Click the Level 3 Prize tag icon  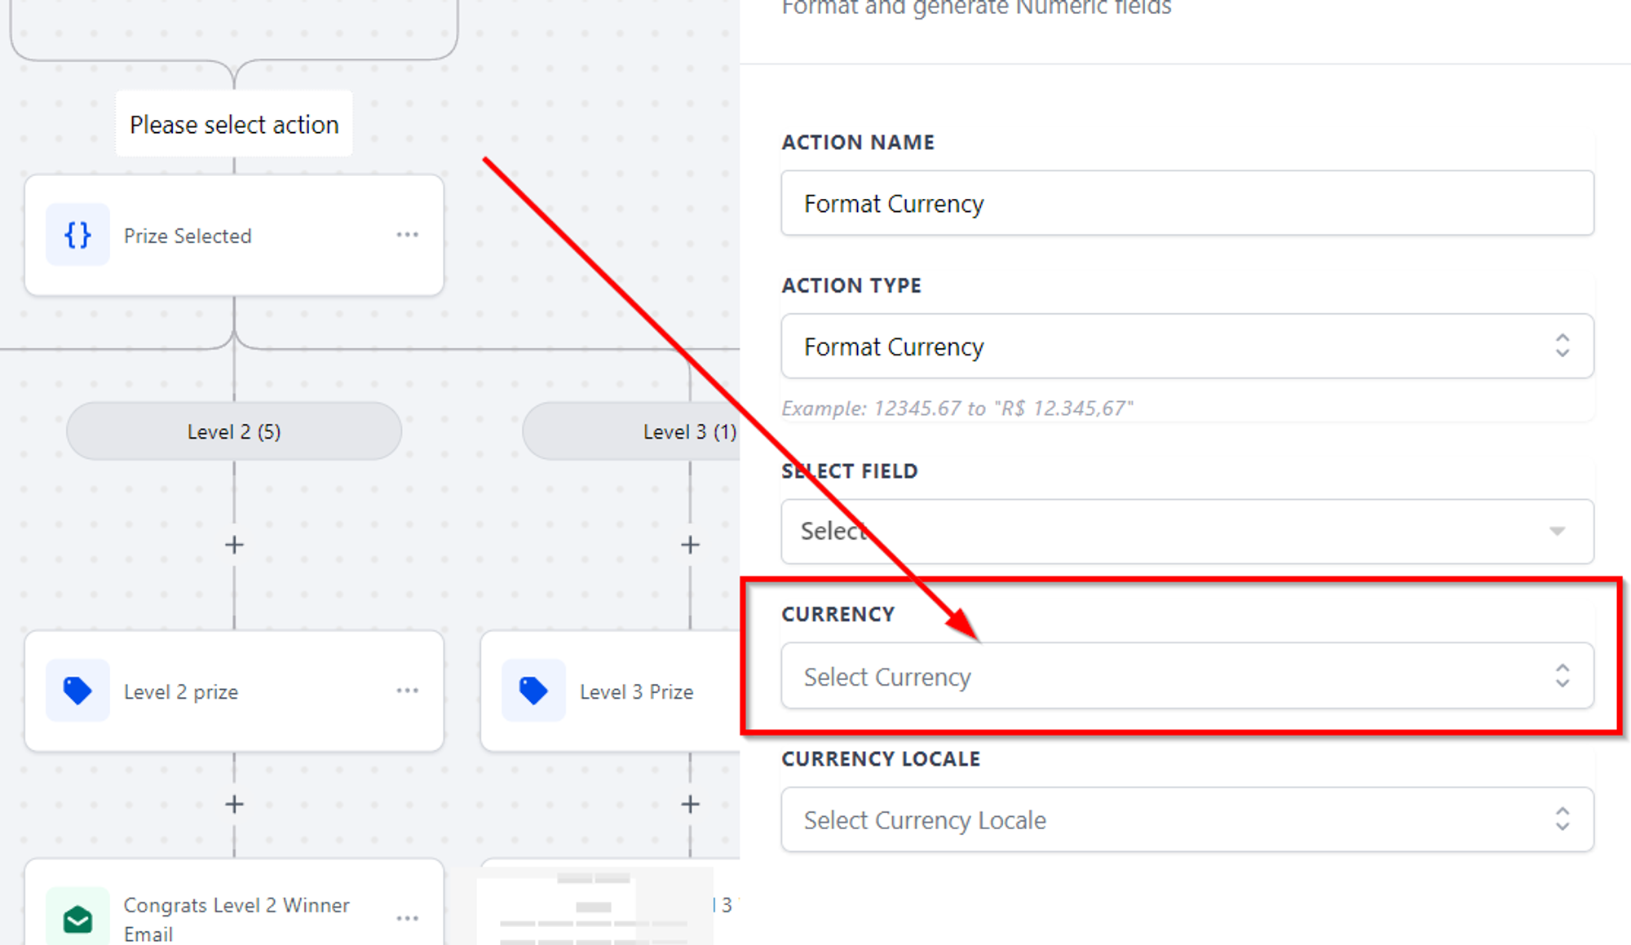533,691
